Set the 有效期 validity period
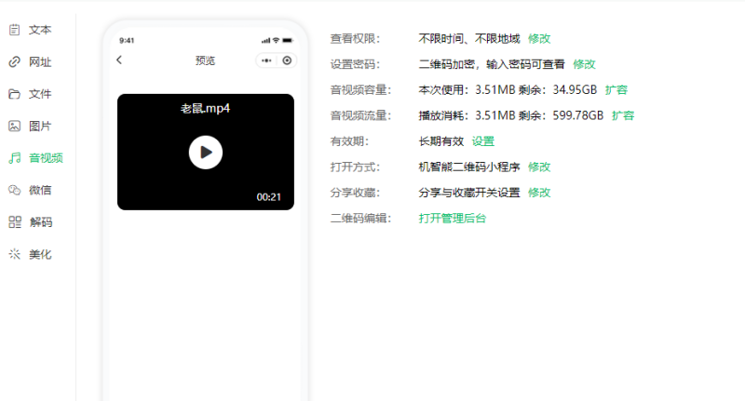The image size is (745, 401). pos(482,141)
